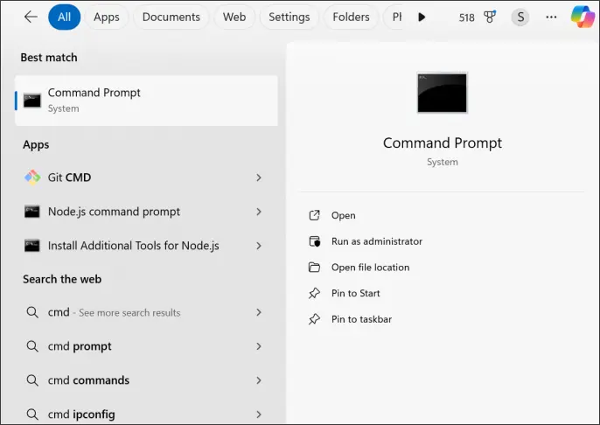This screenshot has width=600, height=425.
Task: Go back with the left arrow icon
Action: [x=31, y=17]
